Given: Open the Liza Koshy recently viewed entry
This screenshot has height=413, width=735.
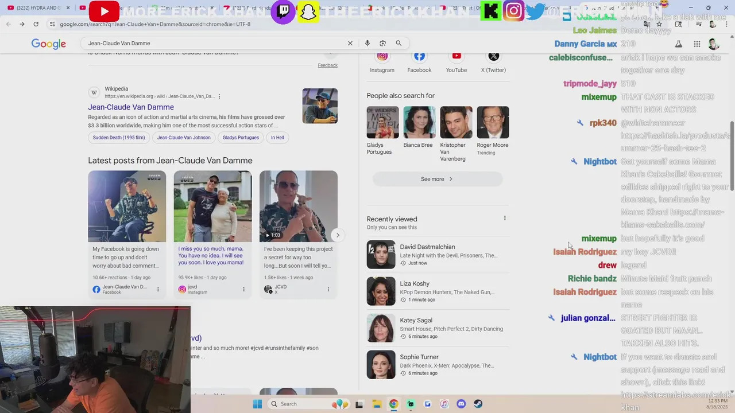Looking at the screenshot, I should 438,291.
